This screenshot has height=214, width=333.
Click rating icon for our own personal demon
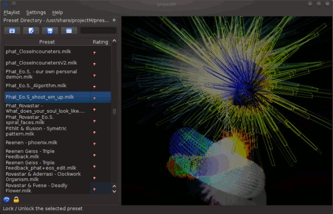[x=94, y=76]
